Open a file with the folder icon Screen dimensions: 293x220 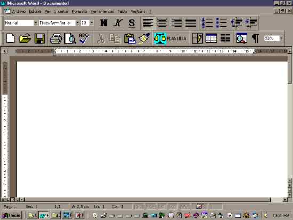tap(25, 38)
